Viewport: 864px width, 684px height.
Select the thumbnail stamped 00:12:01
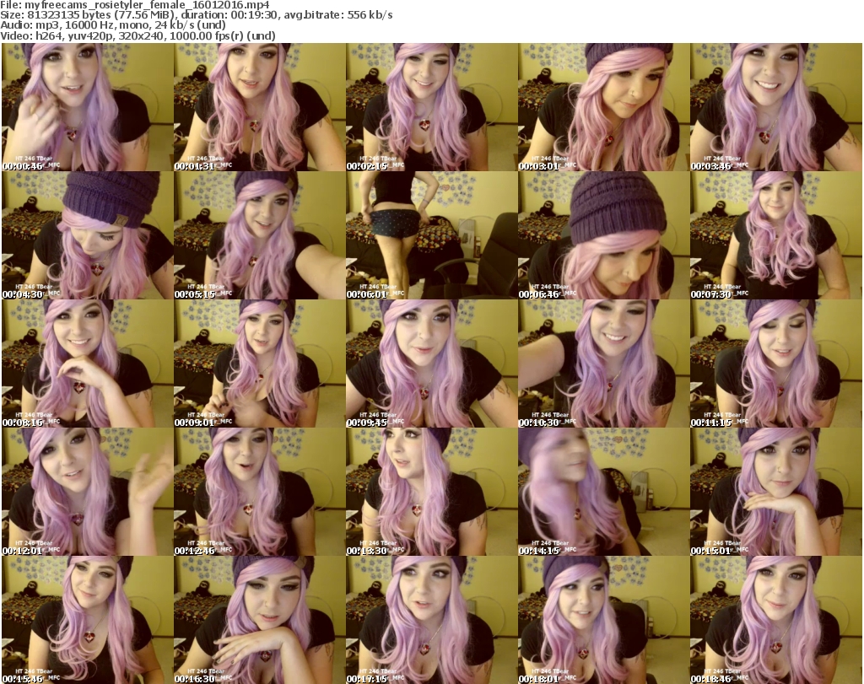click(x=88, y=492)
